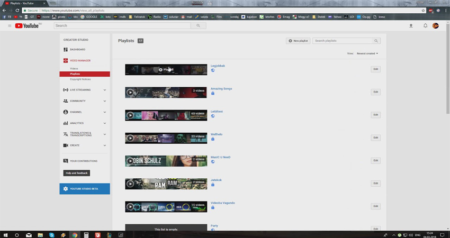450x238 pixels.
Task: Click the Translations & Transcriptions icon
Action: (x=66, y=134)
